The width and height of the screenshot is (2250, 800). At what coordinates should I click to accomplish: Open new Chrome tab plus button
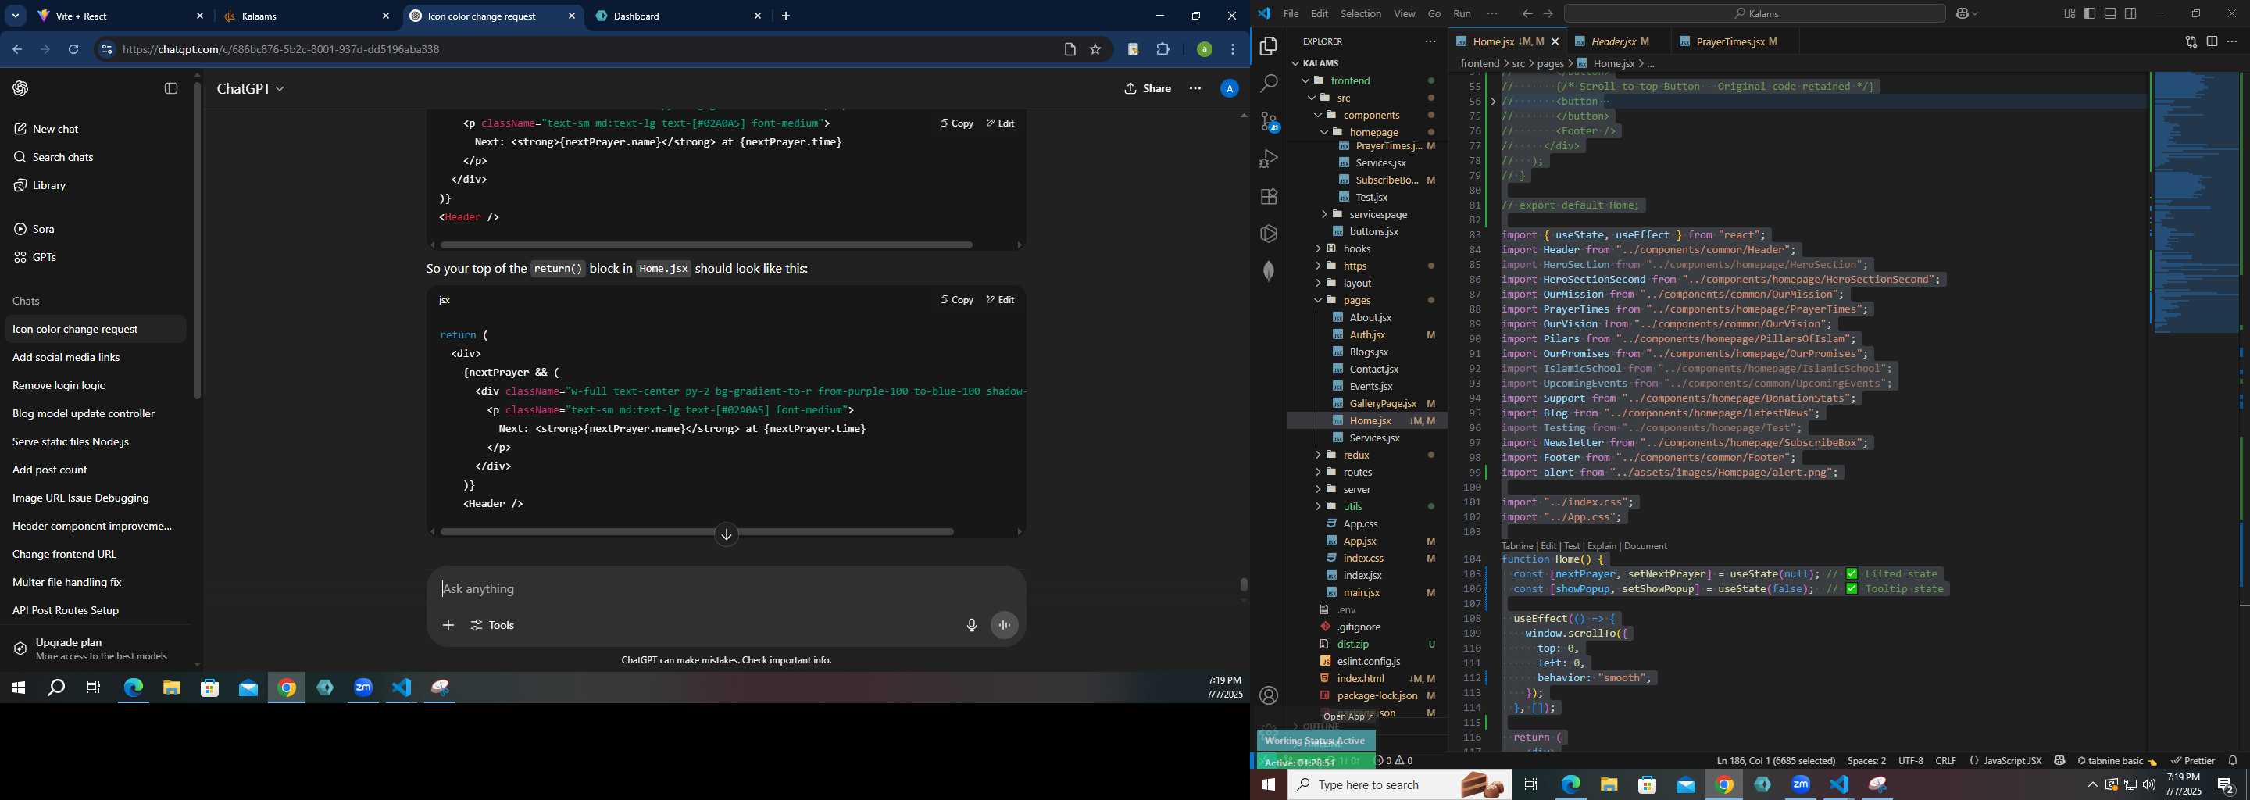pyautogui.click(x=786, y=16)
